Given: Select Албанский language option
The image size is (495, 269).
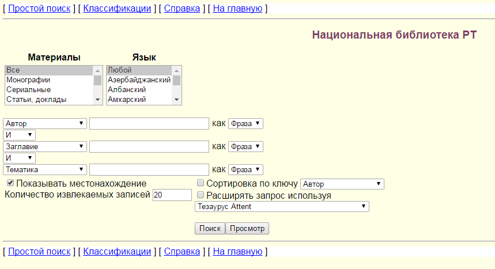Looking at the screenshot, I should pos(139,90).
